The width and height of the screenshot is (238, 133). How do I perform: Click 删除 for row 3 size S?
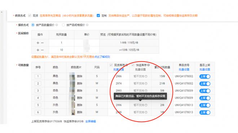[x=80, y=90]
